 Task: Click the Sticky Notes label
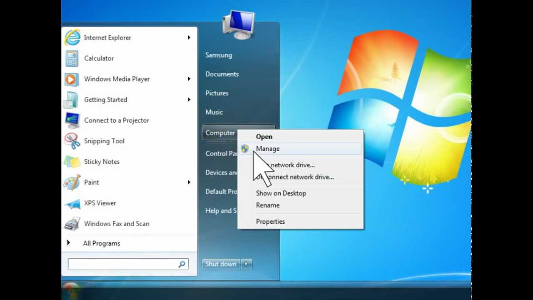(102, 162)
